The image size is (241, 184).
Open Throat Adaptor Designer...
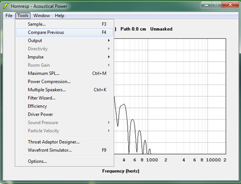[x=64, y=142]
